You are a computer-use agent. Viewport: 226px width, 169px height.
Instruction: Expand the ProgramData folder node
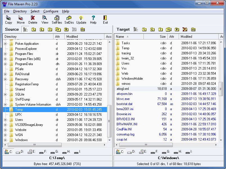click(x=5, y=64)
